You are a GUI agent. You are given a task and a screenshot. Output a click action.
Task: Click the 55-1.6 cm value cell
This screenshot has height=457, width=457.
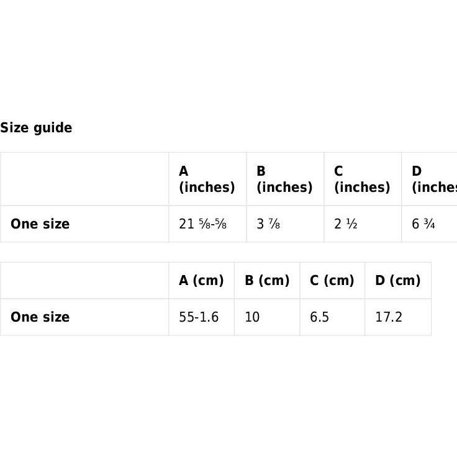point(201,317)
